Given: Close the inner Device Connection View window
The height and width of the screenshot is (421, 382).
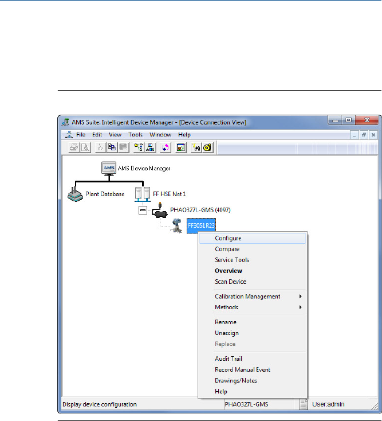Looking at the screenshot, I should point(373,135).
